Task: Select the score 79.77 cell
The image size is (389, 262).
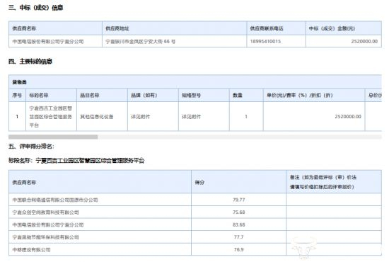Action: click(x=238, y=200)
